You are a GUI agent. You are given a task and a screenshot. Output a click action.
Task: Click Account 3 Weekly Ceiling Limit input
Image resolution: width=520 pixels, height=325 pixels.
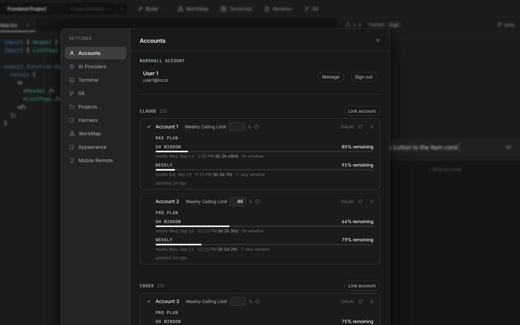coord(238,302)
